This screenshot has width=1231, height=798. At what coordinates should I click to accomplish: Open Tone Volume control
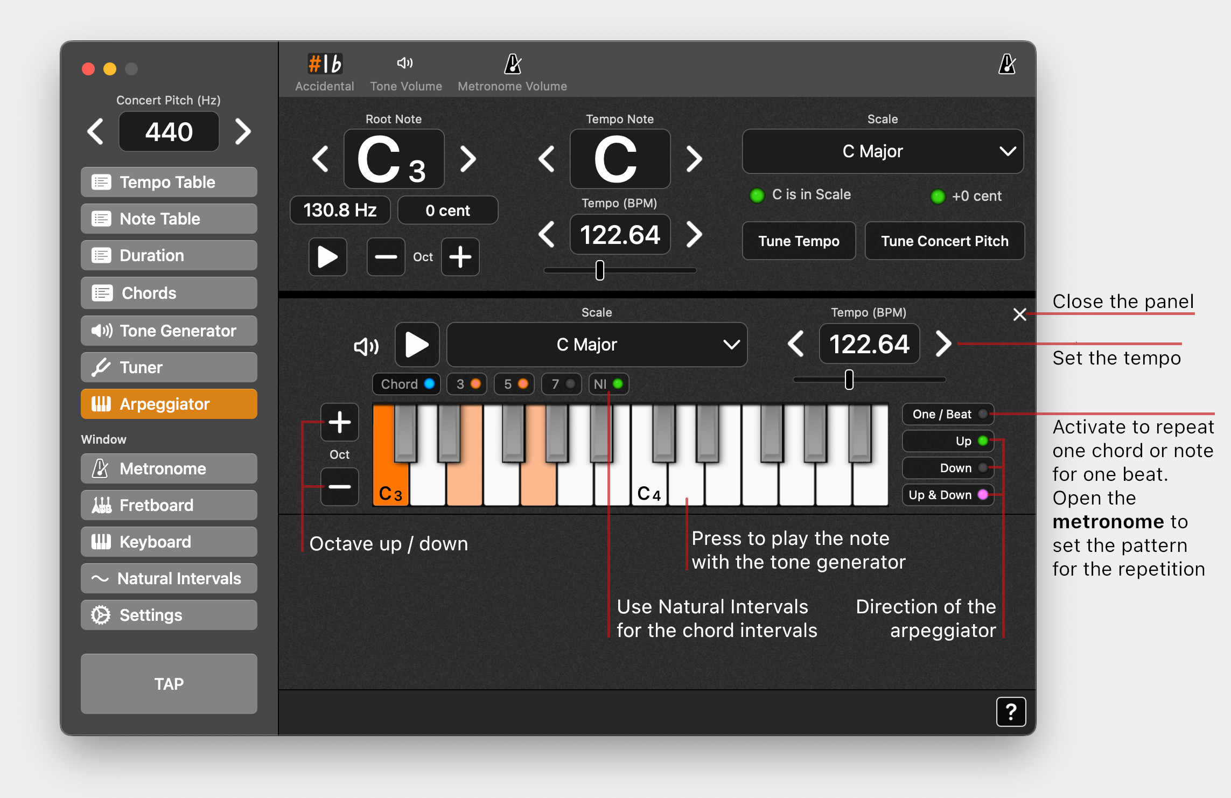coord(405,73)
